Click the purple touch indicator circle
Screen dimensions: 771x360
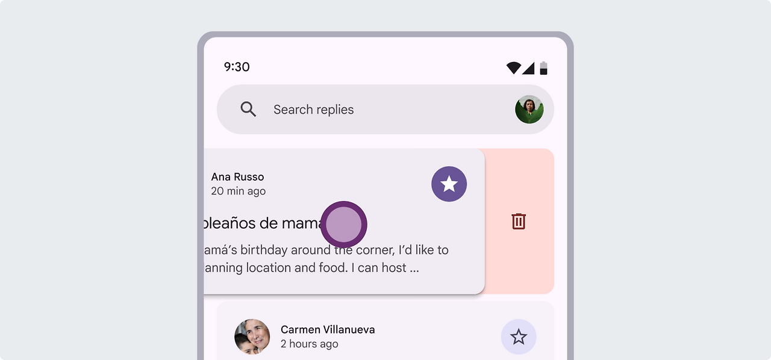[343, 224]
